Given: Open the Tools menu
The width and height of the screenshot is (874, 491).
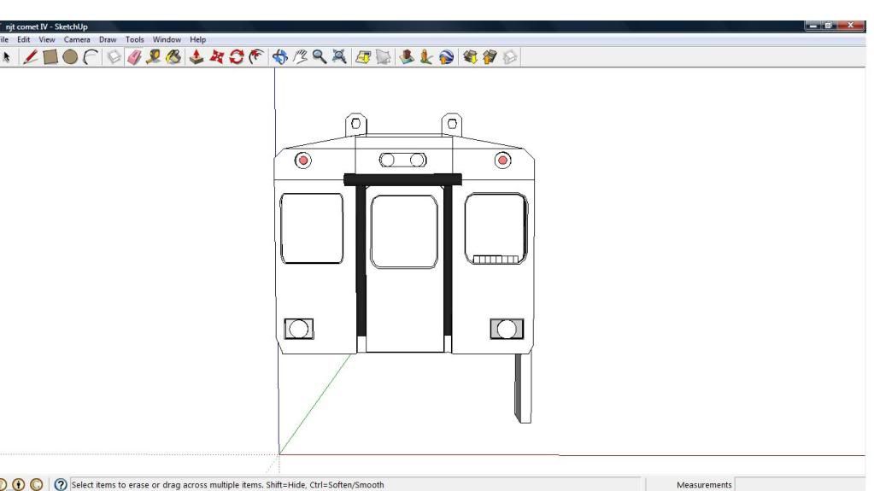Looking at the screenshot, I should pos(135,39).
